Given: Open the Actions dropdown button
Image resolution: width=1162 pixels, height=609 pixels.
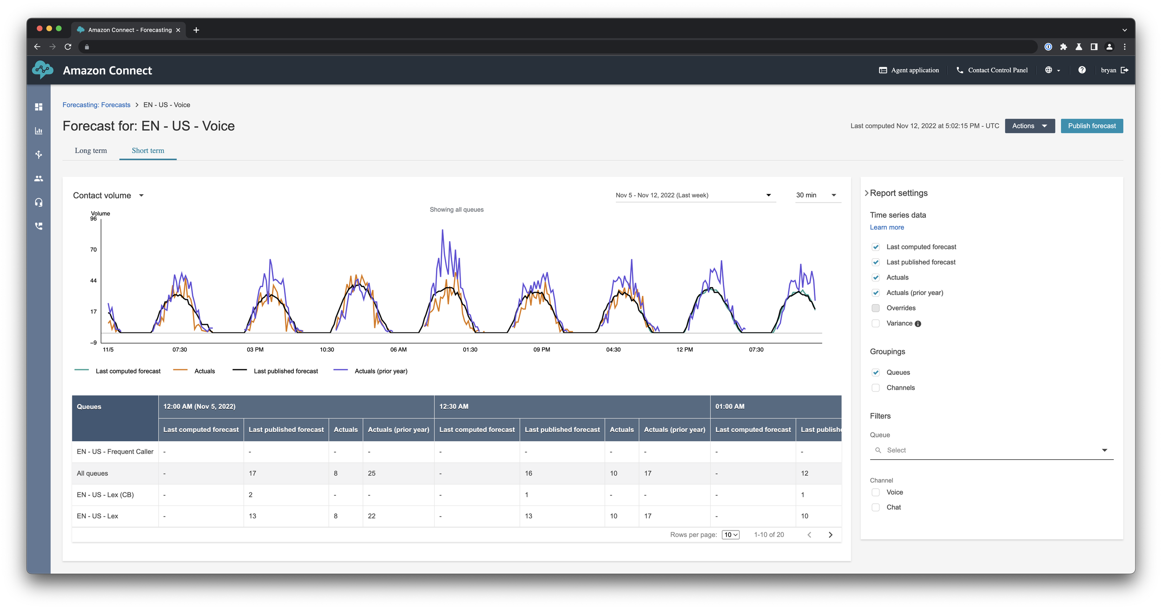Looking at the screenshot, I should click(1030, 126).
